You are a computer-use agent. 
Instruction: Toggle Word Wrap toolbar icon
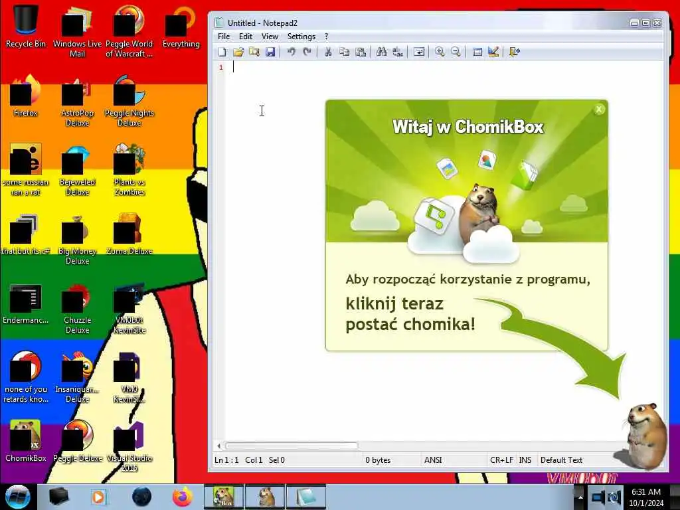(419, 52)
